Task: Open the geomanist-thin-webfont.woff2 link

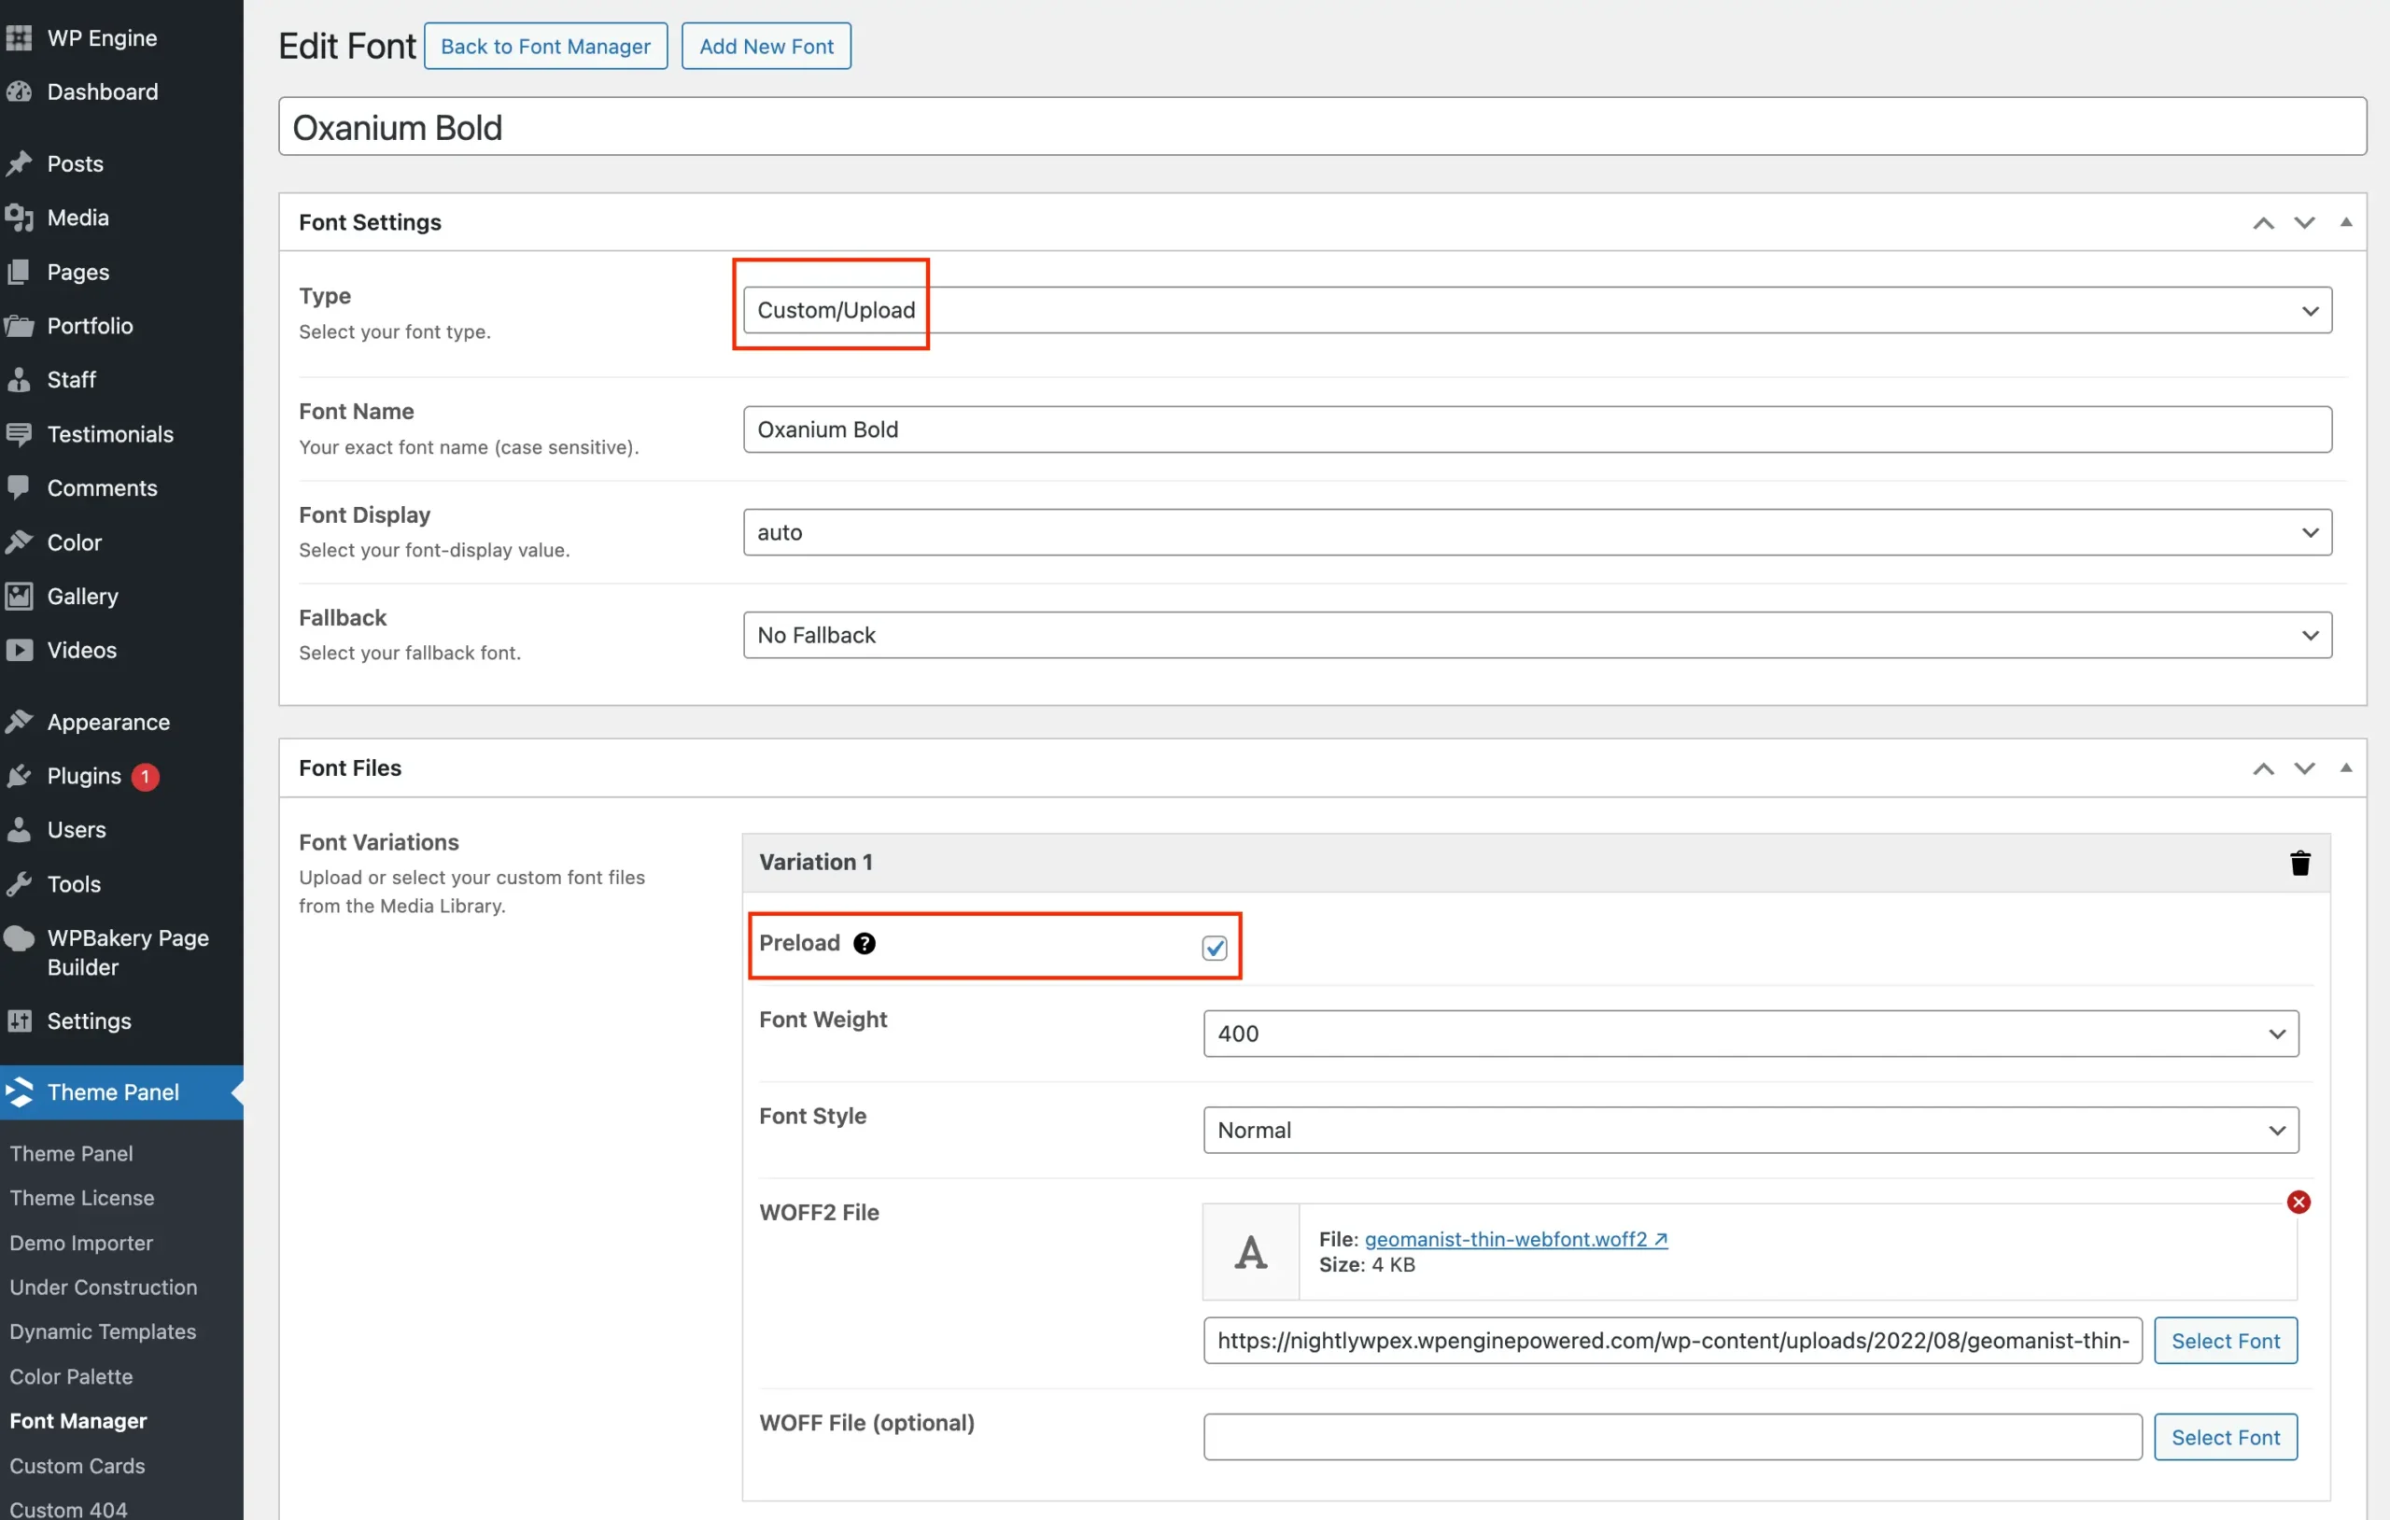Action: 1515,1239
